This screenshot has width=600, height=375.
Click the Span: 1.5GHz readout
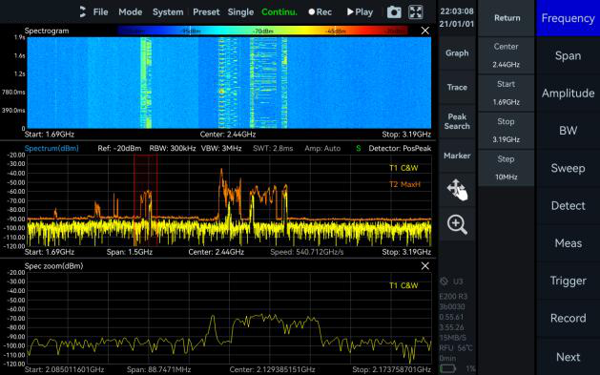[x=130, y=252]
